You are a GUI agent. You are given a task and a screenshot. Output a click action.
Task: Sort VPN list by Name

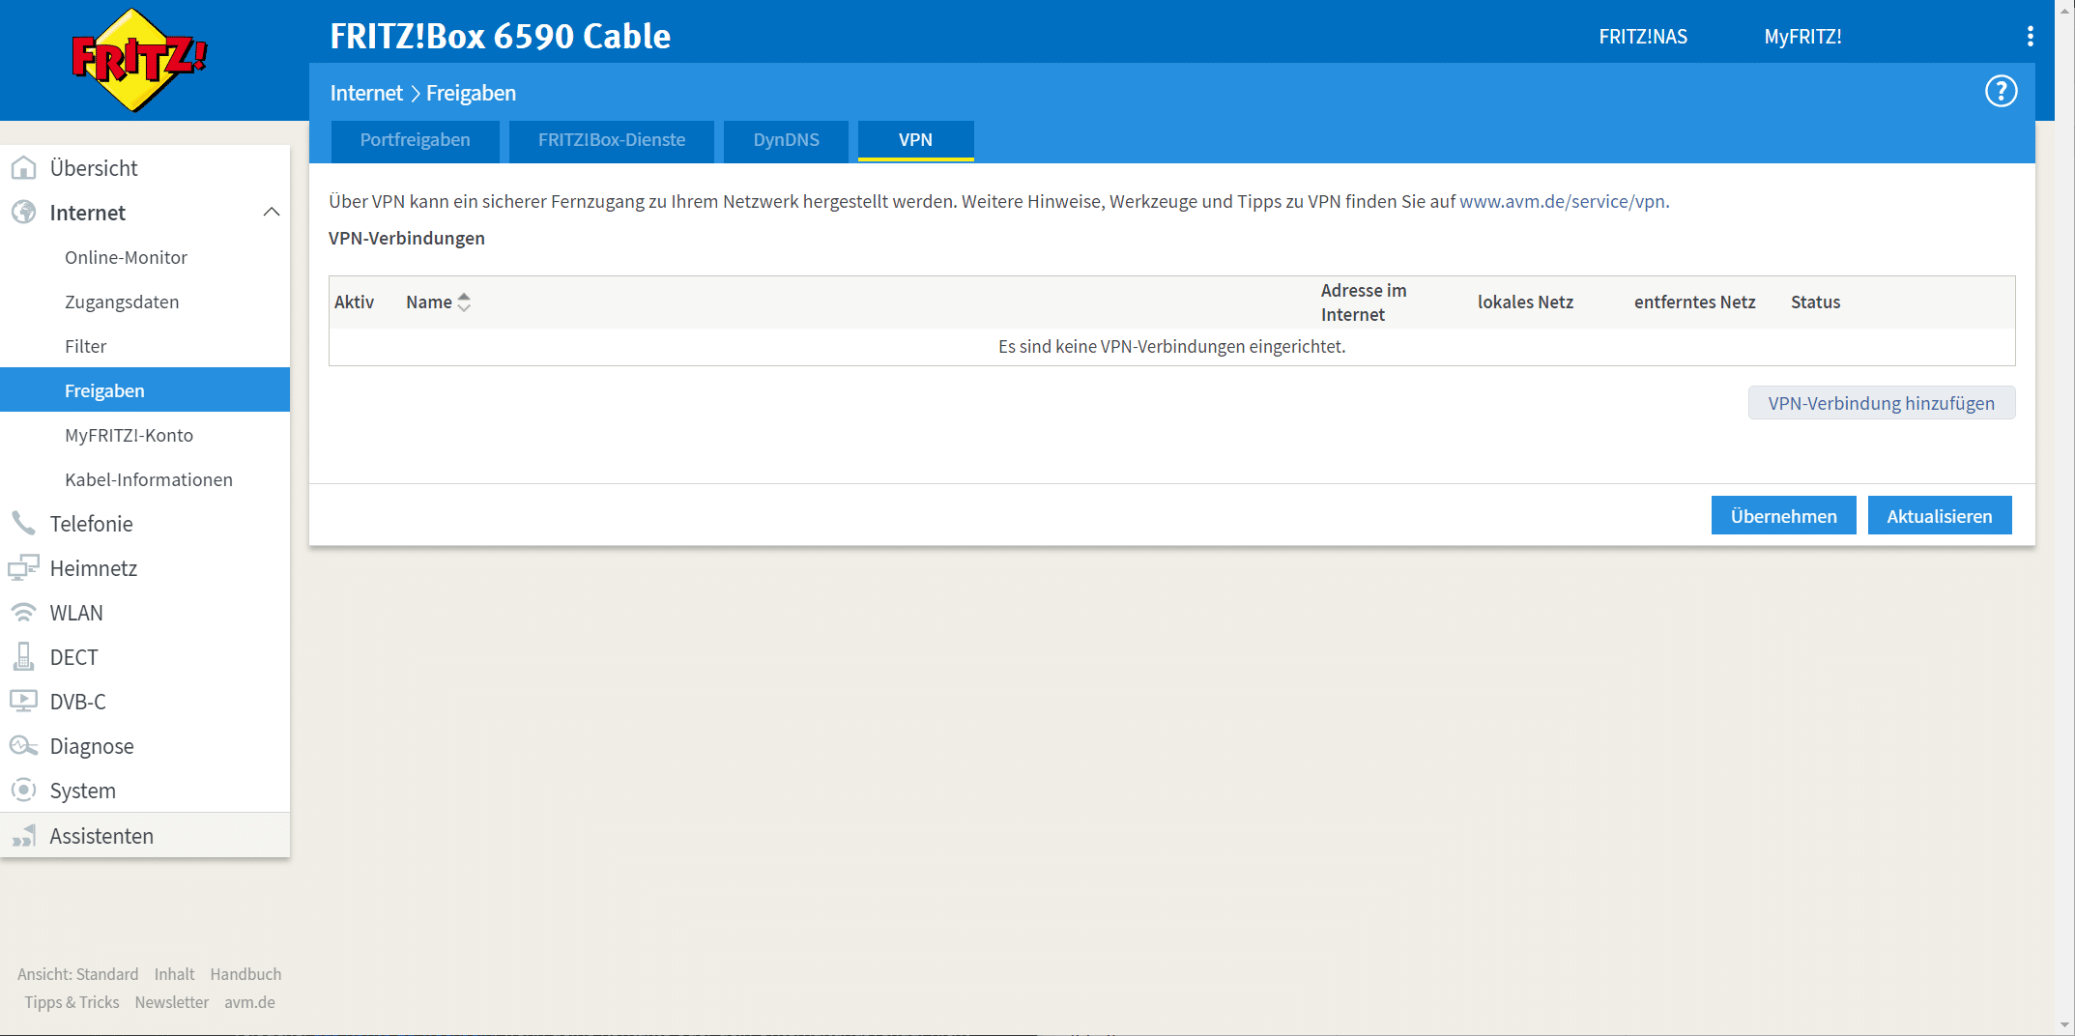click(x=438, y=302)
